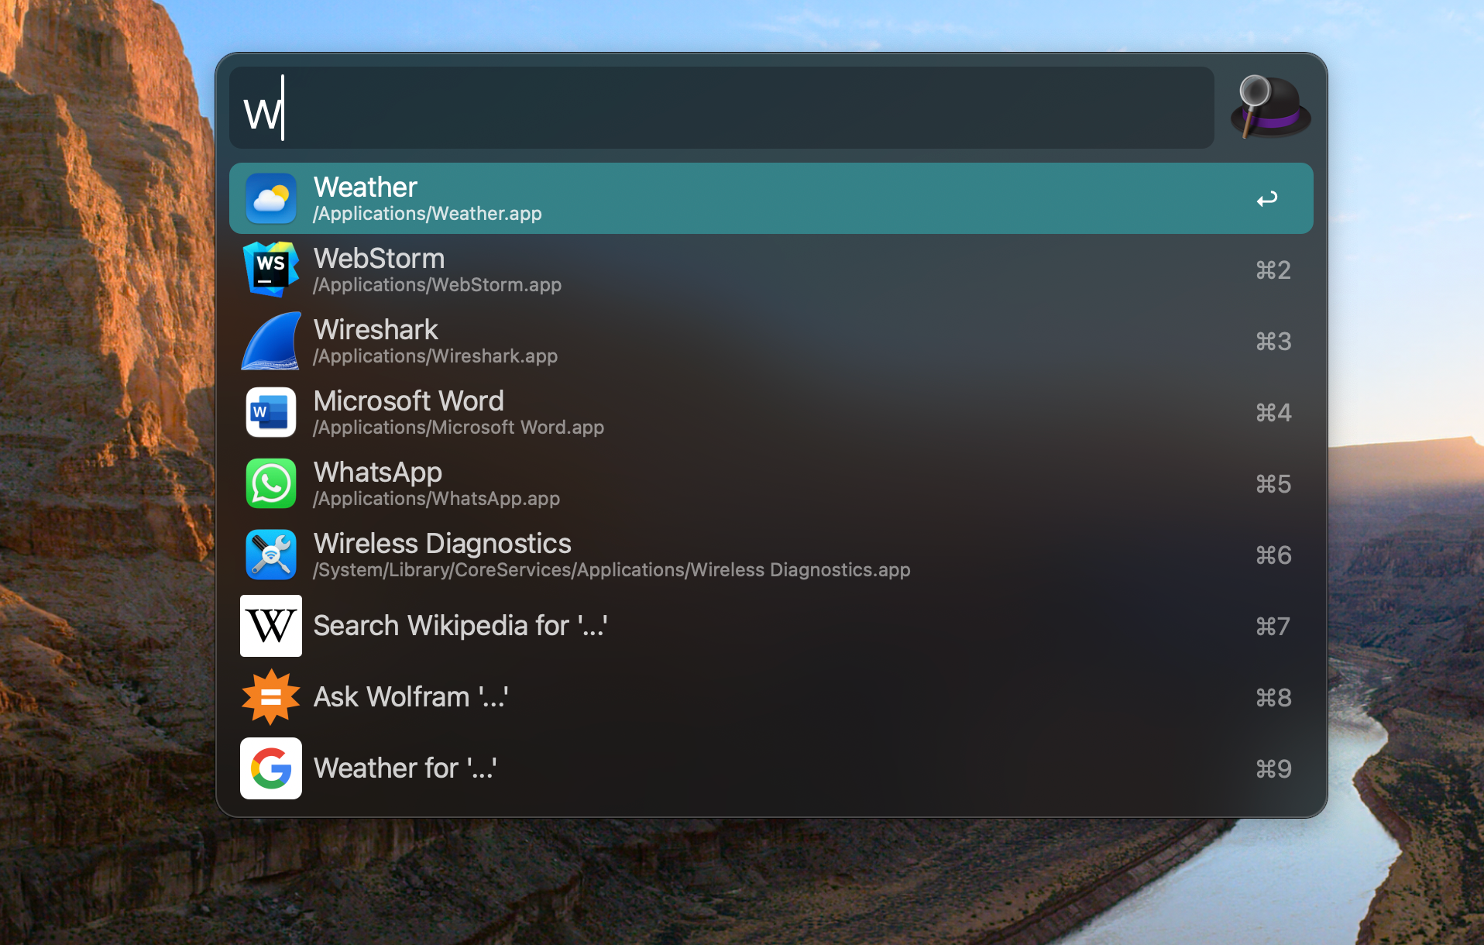The image size is (1484, 945).
Task: Click the /Applications/WhatsApp.app path
Action: [437, 499]
